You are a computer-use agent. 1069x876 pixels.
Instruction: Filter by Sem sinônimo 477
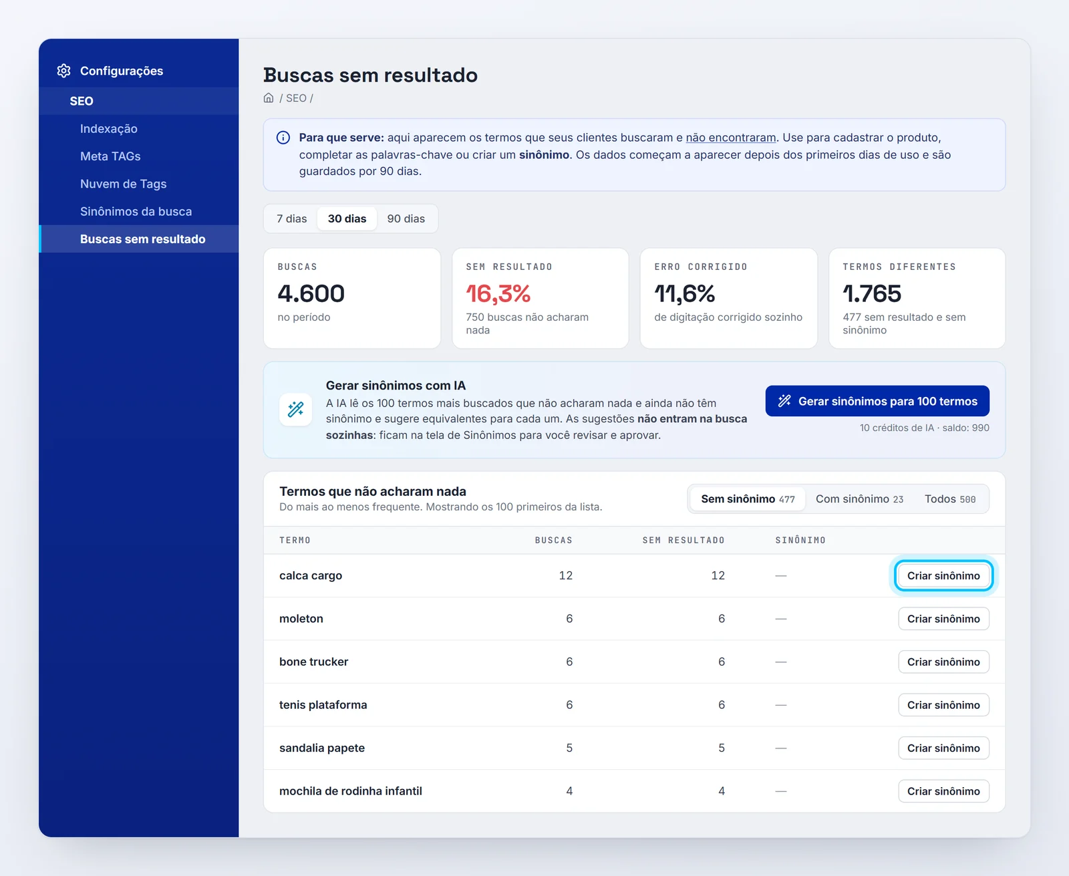(748, 499)
